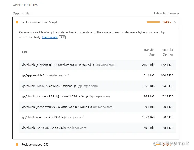The image size is (194, 150).
Task: Click the orange square beside Reduce unused JavaScript
Action: 17,22
